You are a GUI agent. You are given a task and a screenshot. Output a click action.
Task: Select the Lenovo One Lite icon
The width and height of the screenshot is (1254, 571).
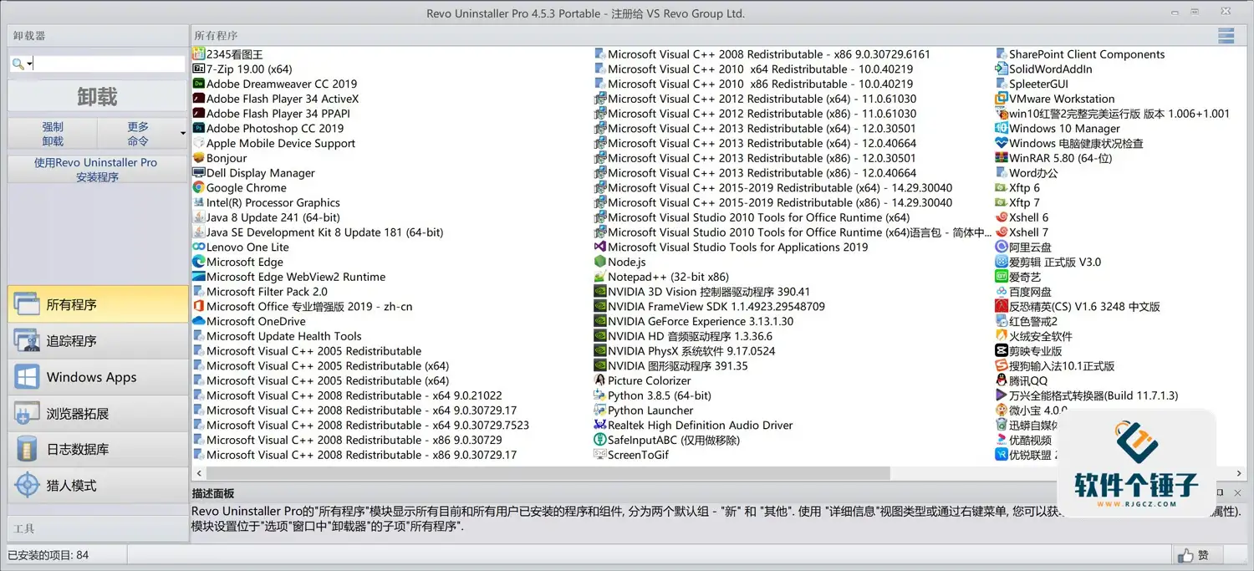point(199,247)
